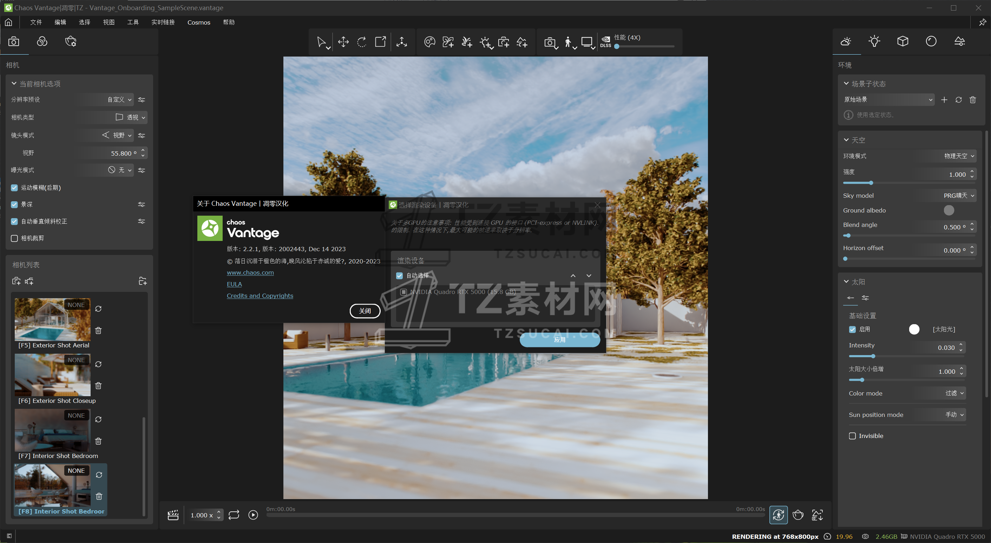Click the add scene state plus icon
Screen dimensions: 991x543
click(944, 100)
